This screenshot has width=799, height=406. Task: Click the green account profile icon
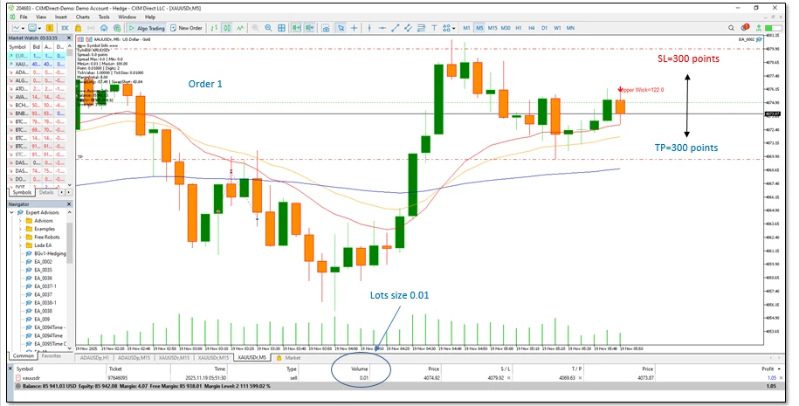point(759,28)
